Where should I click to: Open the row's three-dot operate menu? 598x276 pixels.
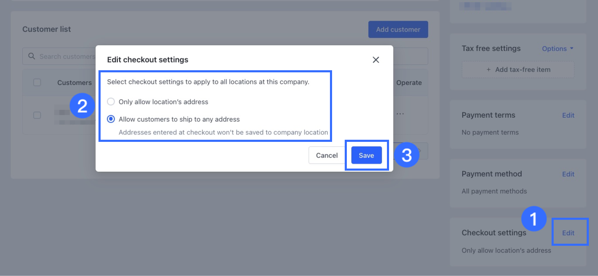tap(400, 114)
